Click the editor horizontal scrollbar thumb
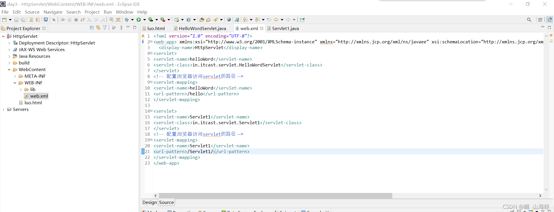554x212 pixels. [x=275, y=196]
